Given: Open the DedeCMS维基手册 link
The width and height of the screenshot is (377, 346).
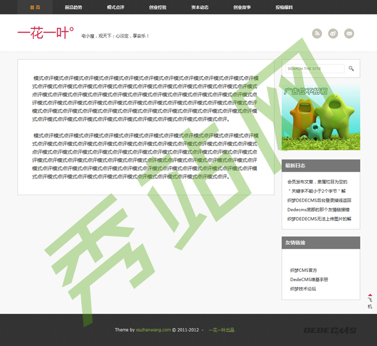Looking at the screenshot, I should [309, 279].
